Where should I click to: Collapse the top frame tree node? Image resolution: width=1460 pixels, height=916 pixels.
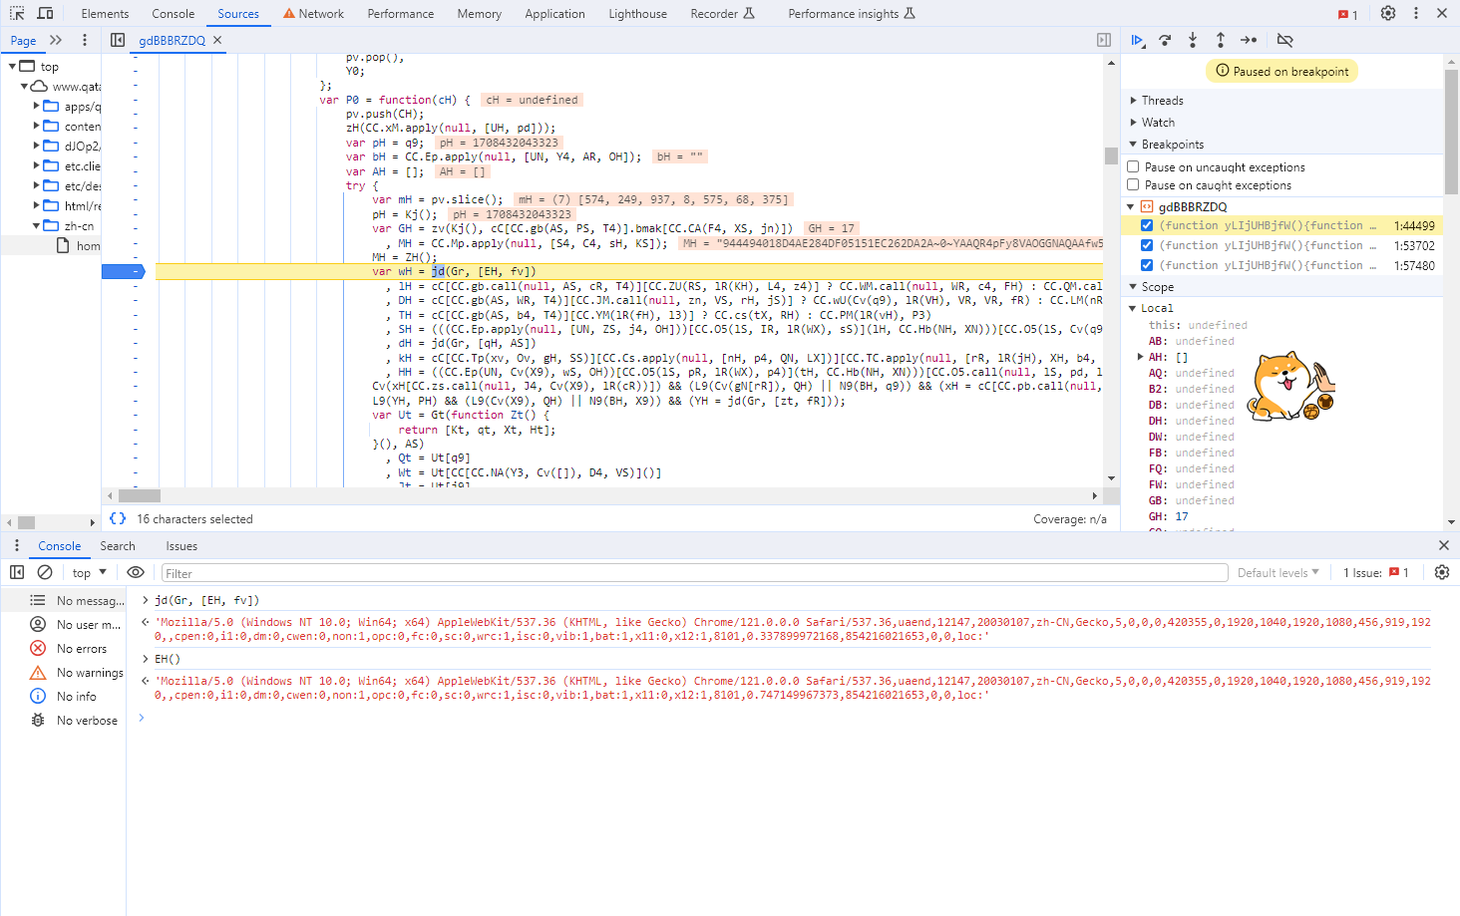coord(13,67)
